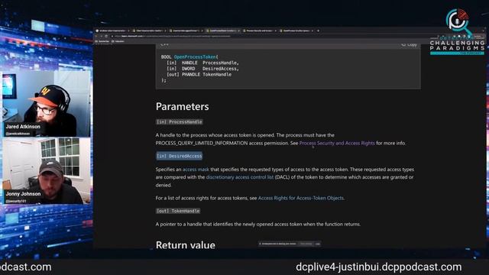This screenshot has width=489, height=275.
Task: Switch to the active OpenProcessToken browser tab
Action: [x=222, y=31]
